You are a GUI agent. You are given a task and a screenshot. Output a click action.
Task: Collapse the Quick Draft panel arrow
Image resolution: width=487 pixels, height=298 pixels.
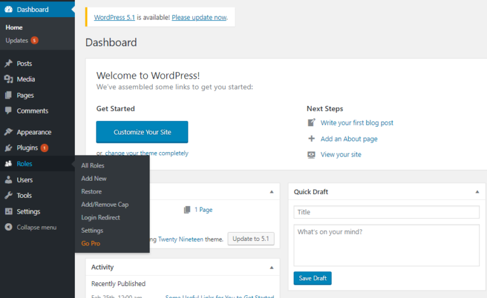(477, 192)
